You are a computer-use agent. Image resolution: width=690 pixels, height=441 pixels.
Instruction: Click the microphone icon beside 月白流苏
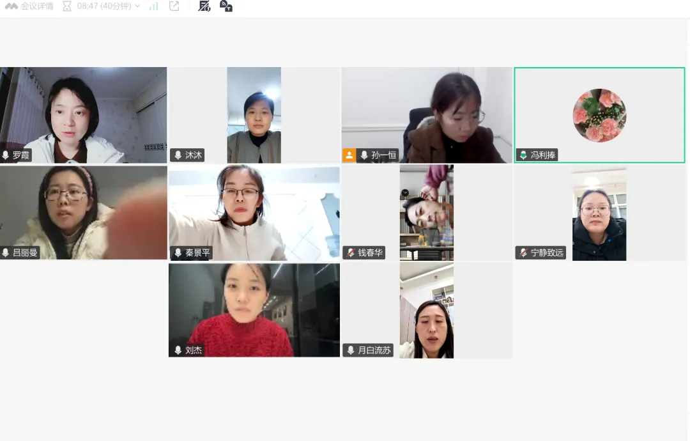pyautogui.click(x=349, y=349)
